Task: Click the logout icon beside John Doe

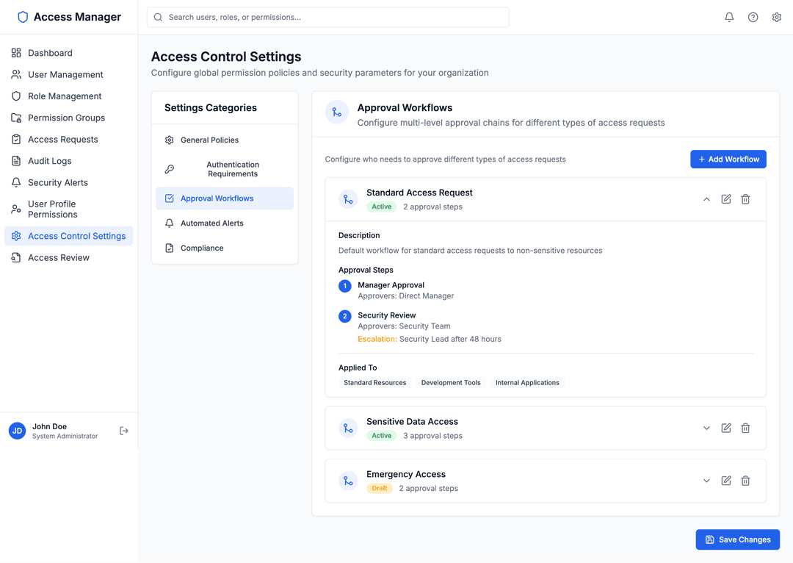Action: click(124, 431)
